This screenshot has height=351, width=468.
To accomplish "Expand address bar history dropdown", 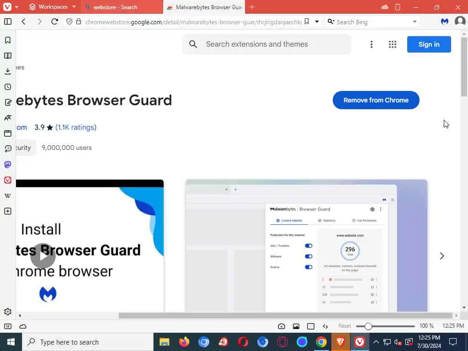I will click(317, 21).
